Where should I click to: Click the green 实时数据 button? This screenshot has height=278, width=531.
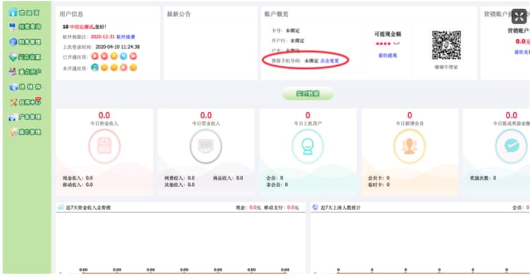click(x=308, y=93)
